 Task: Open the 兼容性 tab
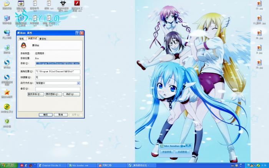tap(43, 39)
